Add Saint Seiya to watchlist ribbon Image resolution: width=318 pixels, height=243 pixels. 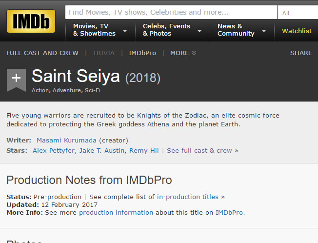tap(16, 80)
